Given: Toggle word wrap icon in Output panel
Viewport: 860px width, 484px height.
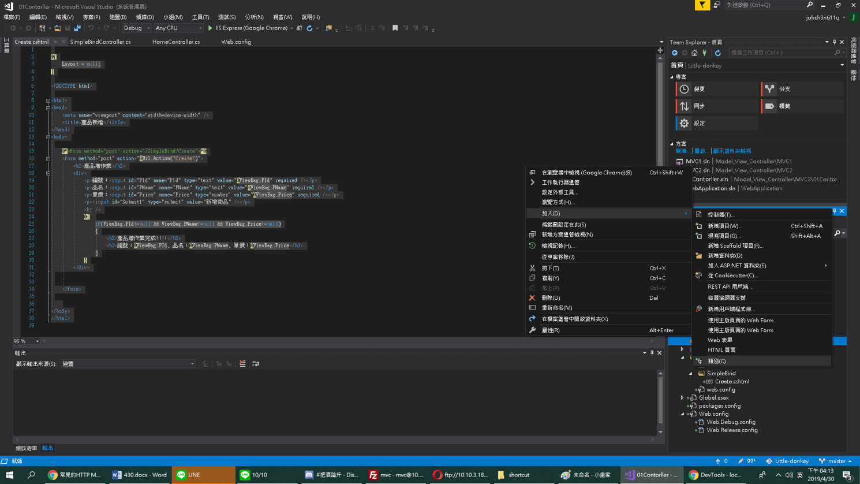Looking at the screenshot, I should click(x=256, y=364).
